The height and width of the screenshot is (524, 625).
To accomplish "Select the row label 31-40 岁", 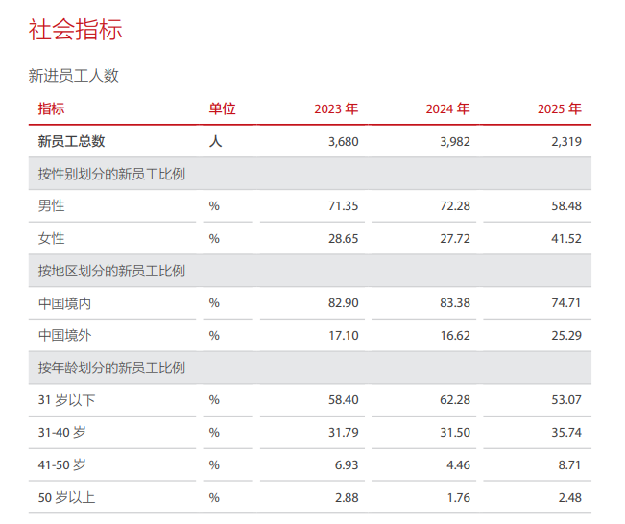I will 61,432.
